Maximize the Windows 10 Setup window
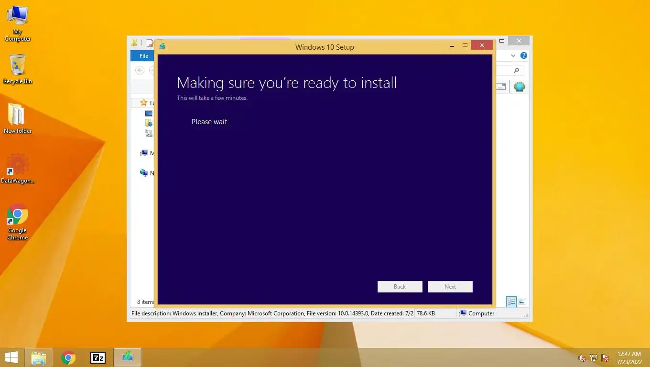 pos(465,45)
